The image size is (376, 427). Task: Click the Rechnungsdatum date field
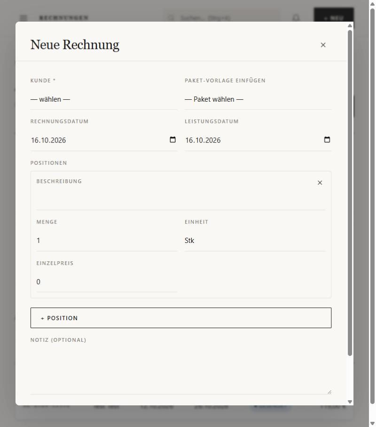click(x=103, y=140)
